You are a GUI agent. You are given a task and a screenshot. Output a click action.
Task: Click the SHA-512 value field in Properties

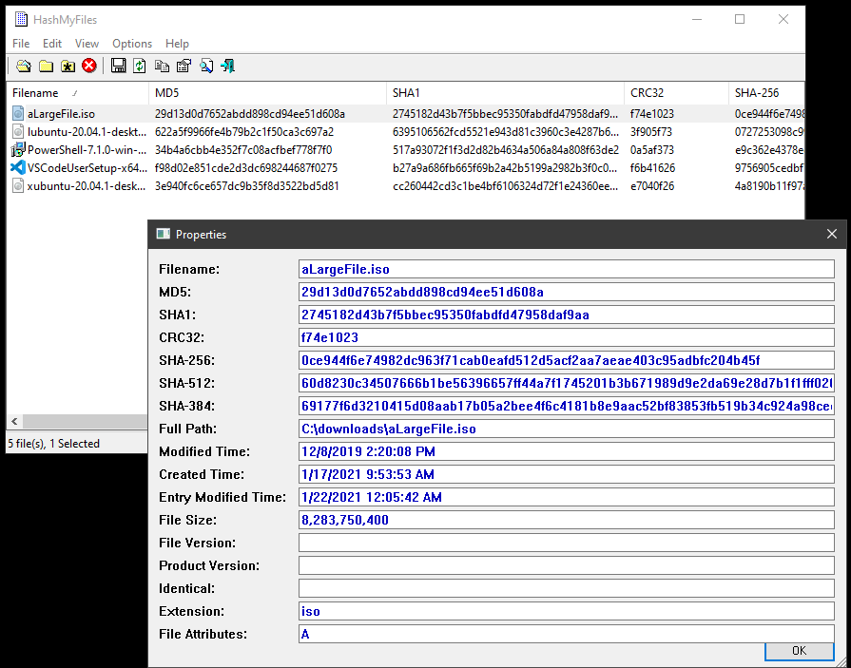(566, 383)
